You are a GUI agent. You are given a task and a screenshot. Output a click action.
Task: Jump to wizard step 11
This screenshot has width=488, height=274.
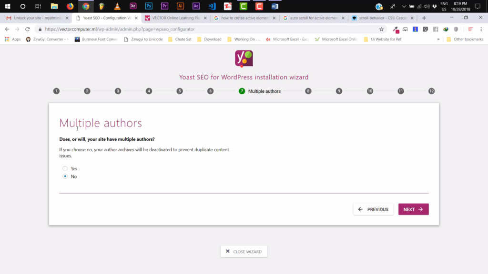[x=400, y=91]
